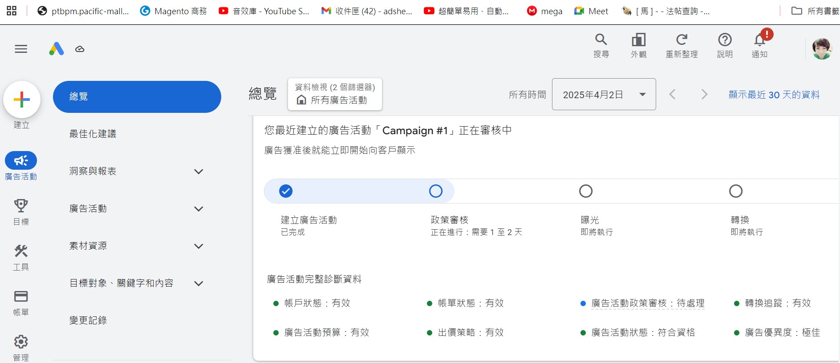
Task: Expand the 洞察與報表 section
Action: (199, 172)
